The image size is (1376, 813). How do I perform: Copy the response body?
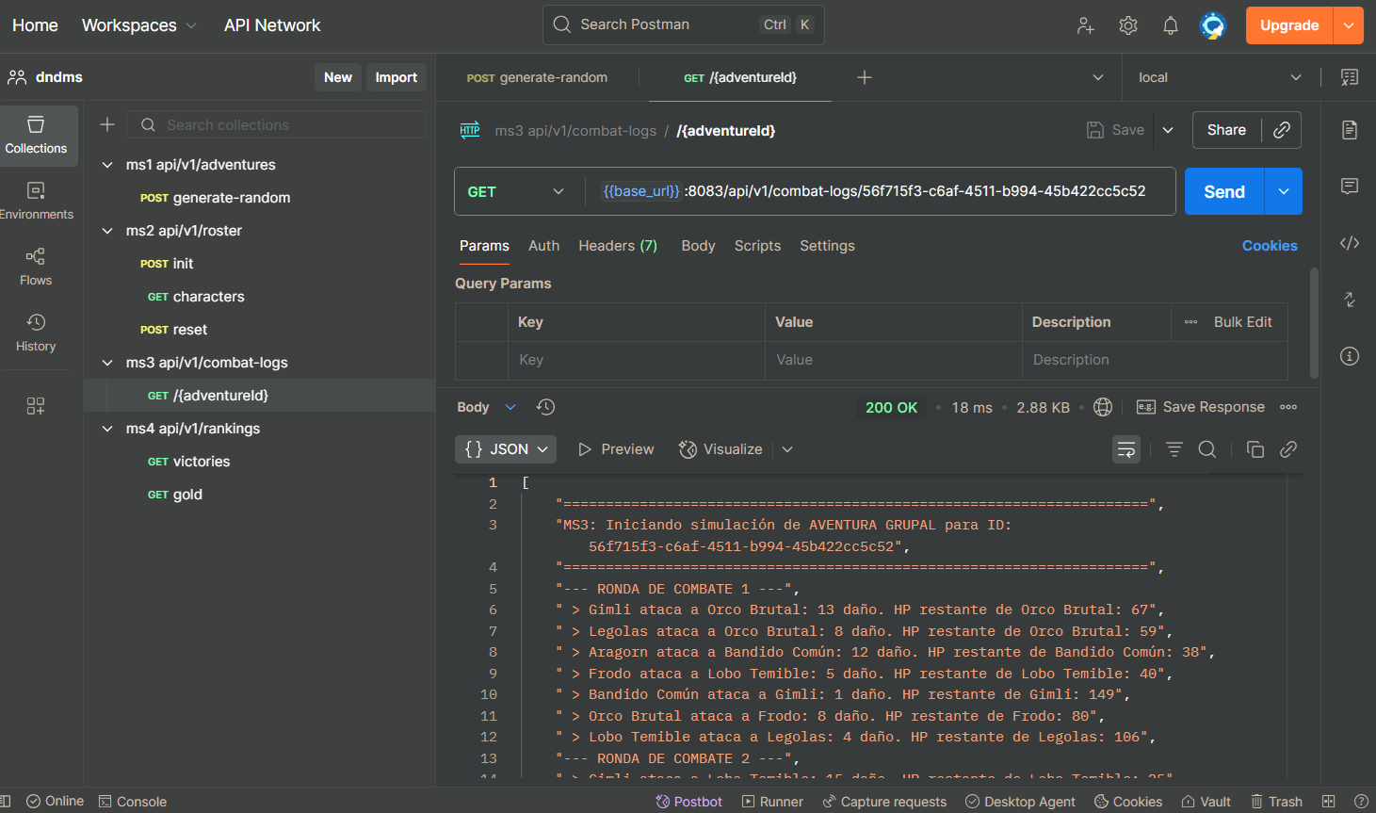[x=1255, y=449]
